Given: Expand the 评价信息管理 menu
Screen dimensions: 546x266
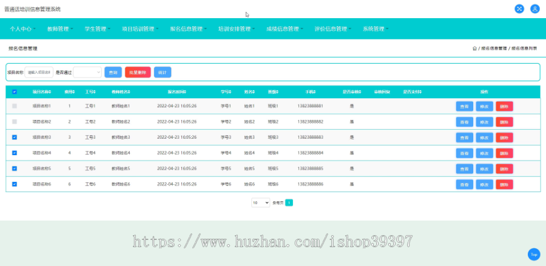Looking at the screenshot, I should click(x=333, y=29).
